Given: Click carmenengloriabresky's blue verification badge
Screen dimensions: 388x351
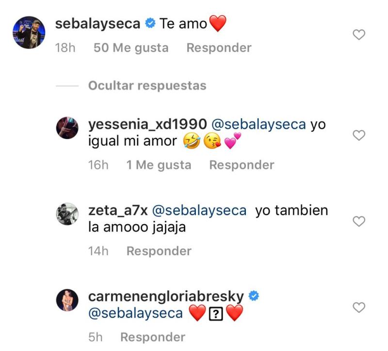Looking at the screenshot, I should pyautogui.click(x=253, y=294).
